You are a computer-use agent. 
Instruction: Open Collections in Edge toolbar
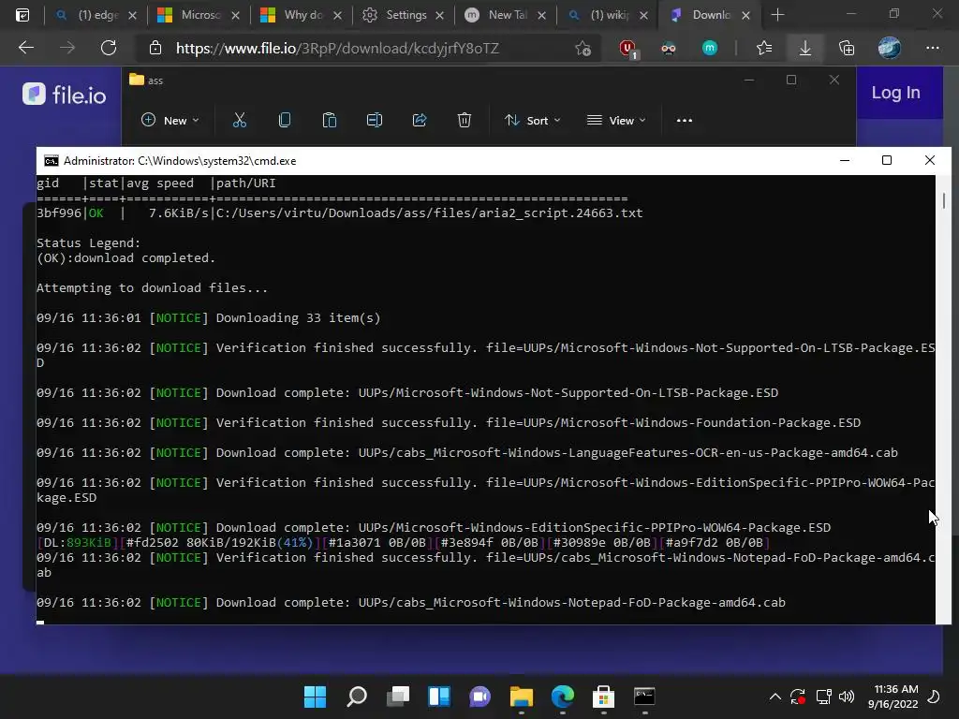tap(847, 48)
